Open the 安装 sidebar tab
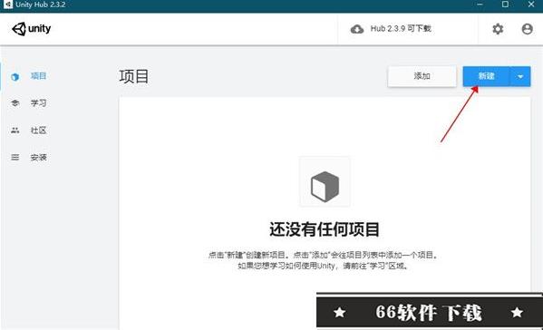 38,158
